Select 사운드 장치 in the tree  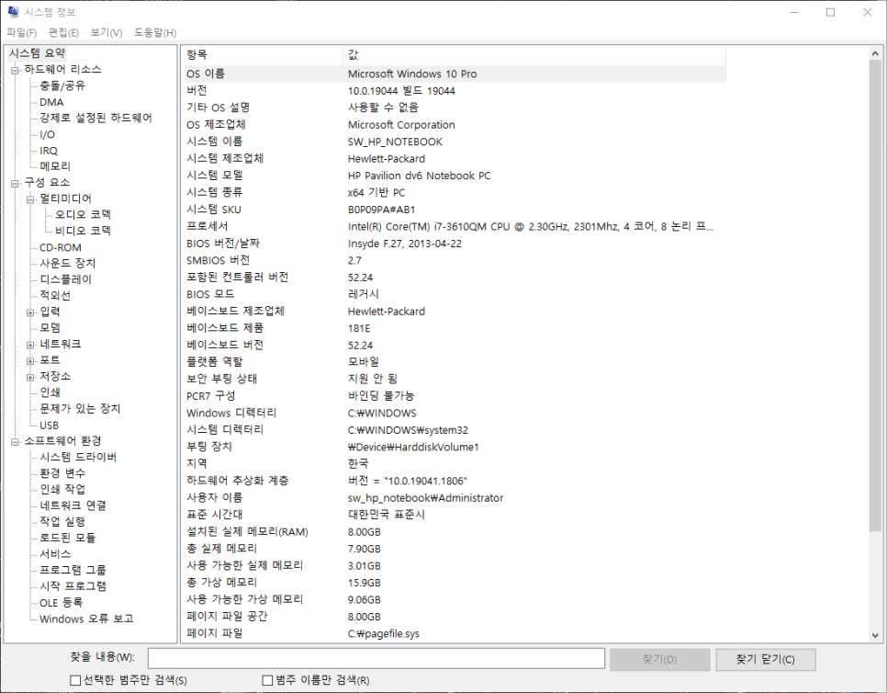[67, 263]
